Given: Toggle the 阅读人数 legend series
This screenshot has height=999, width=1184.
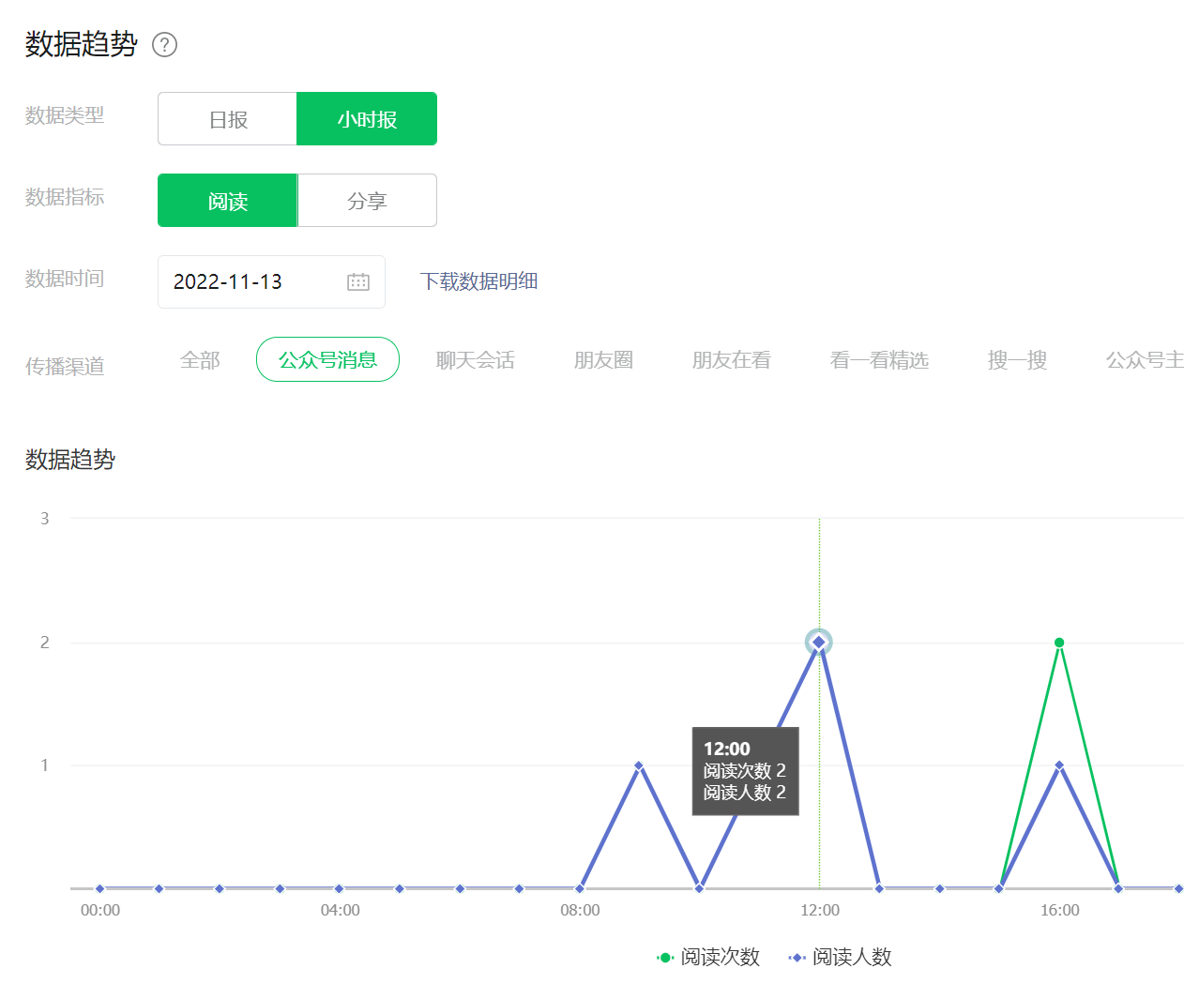Looking at the screenshot, I should pos(840,957).
